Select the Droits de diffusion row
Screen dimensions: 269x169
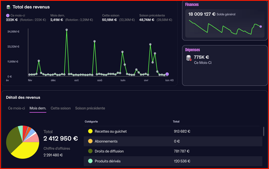click(173, 151)
